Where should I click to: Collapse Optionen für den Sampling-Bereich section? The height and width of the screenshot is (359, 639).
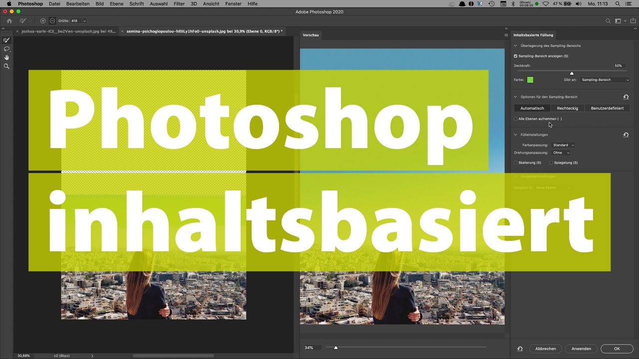point(516,97)
